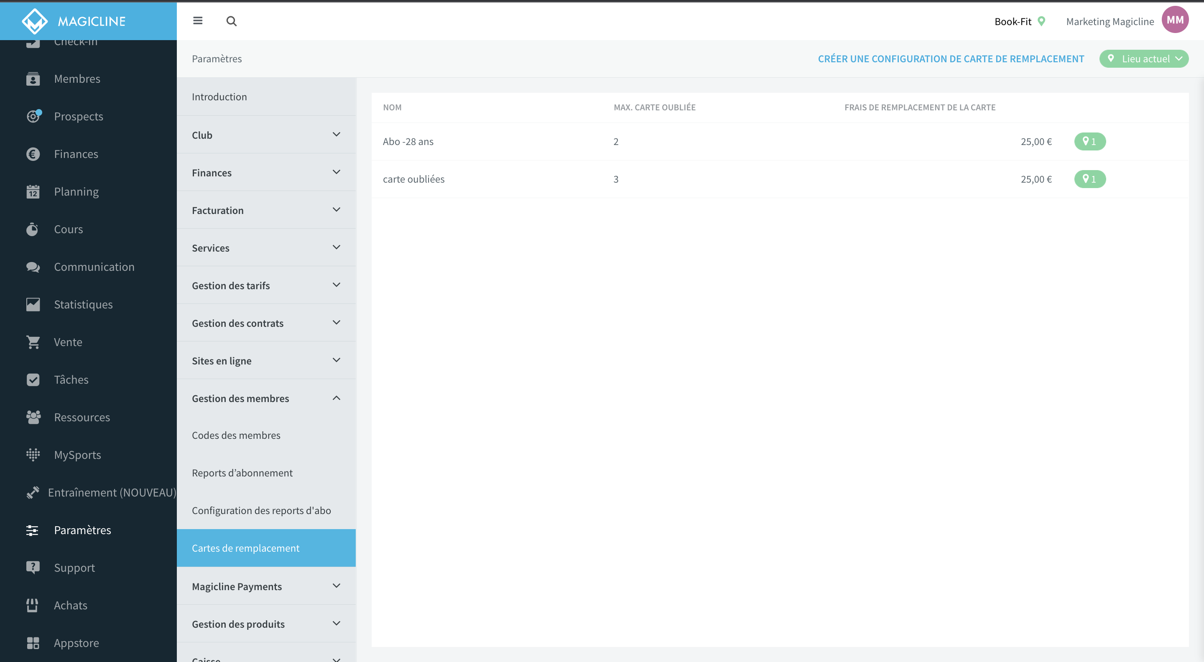The height and width of the screenshot is (662, 1204).
Task: Open Codes des membres page
Action: click(266, 435)
